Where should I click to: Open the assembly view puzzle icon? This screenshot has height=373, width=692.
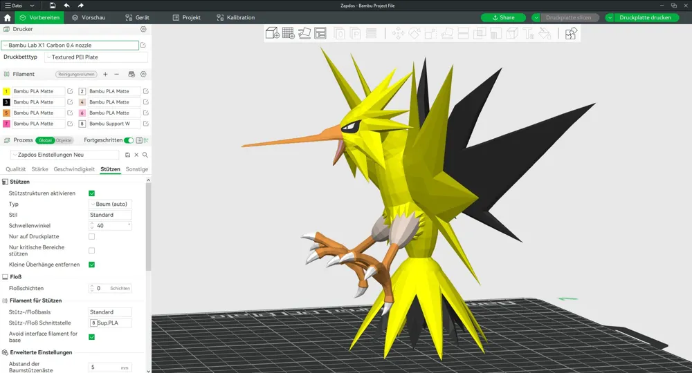pyautogui.click(x=571, y=33)
